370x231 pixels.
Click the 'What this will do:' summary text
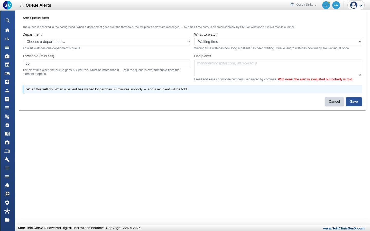click(40, 89)
